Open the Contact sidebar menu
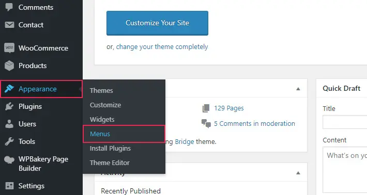Image resolution: width=367 pixels, height=195 pixels. 31,25
